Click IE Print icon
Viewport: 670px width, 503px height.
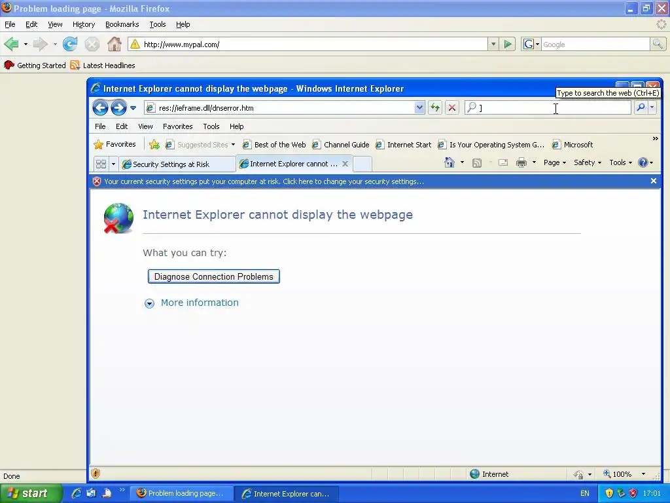pyautogui.click(x=521, y=162)
